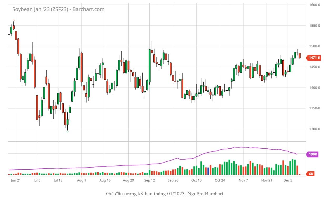Screen dimensions: 332x199
Task: Click the tall green candle at Sep 12
Action: click(150, 66)
